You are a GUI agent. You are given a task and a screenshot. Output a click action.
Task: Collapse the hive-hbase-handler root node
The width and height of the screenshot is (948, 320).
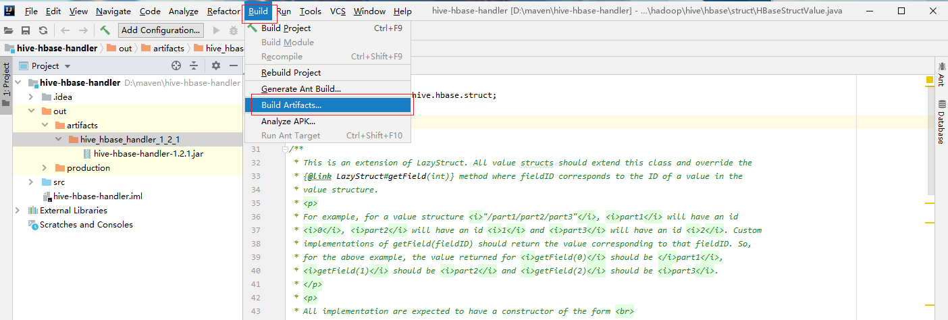[x=18, y=83]
